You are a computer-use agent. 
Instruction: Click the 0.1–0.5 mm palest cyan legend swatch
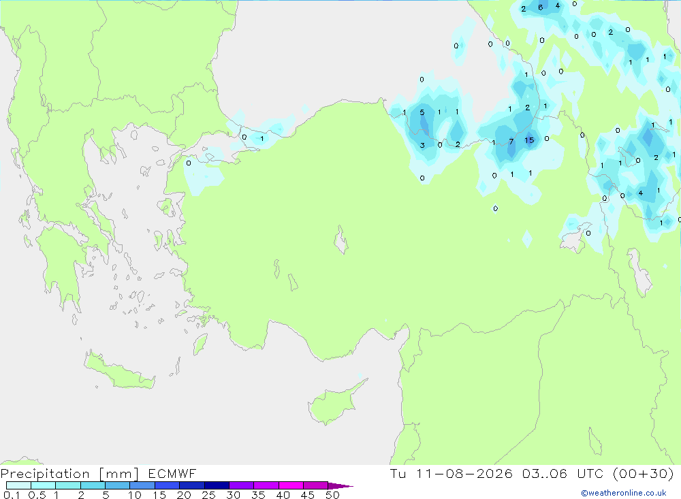(18, 485)
